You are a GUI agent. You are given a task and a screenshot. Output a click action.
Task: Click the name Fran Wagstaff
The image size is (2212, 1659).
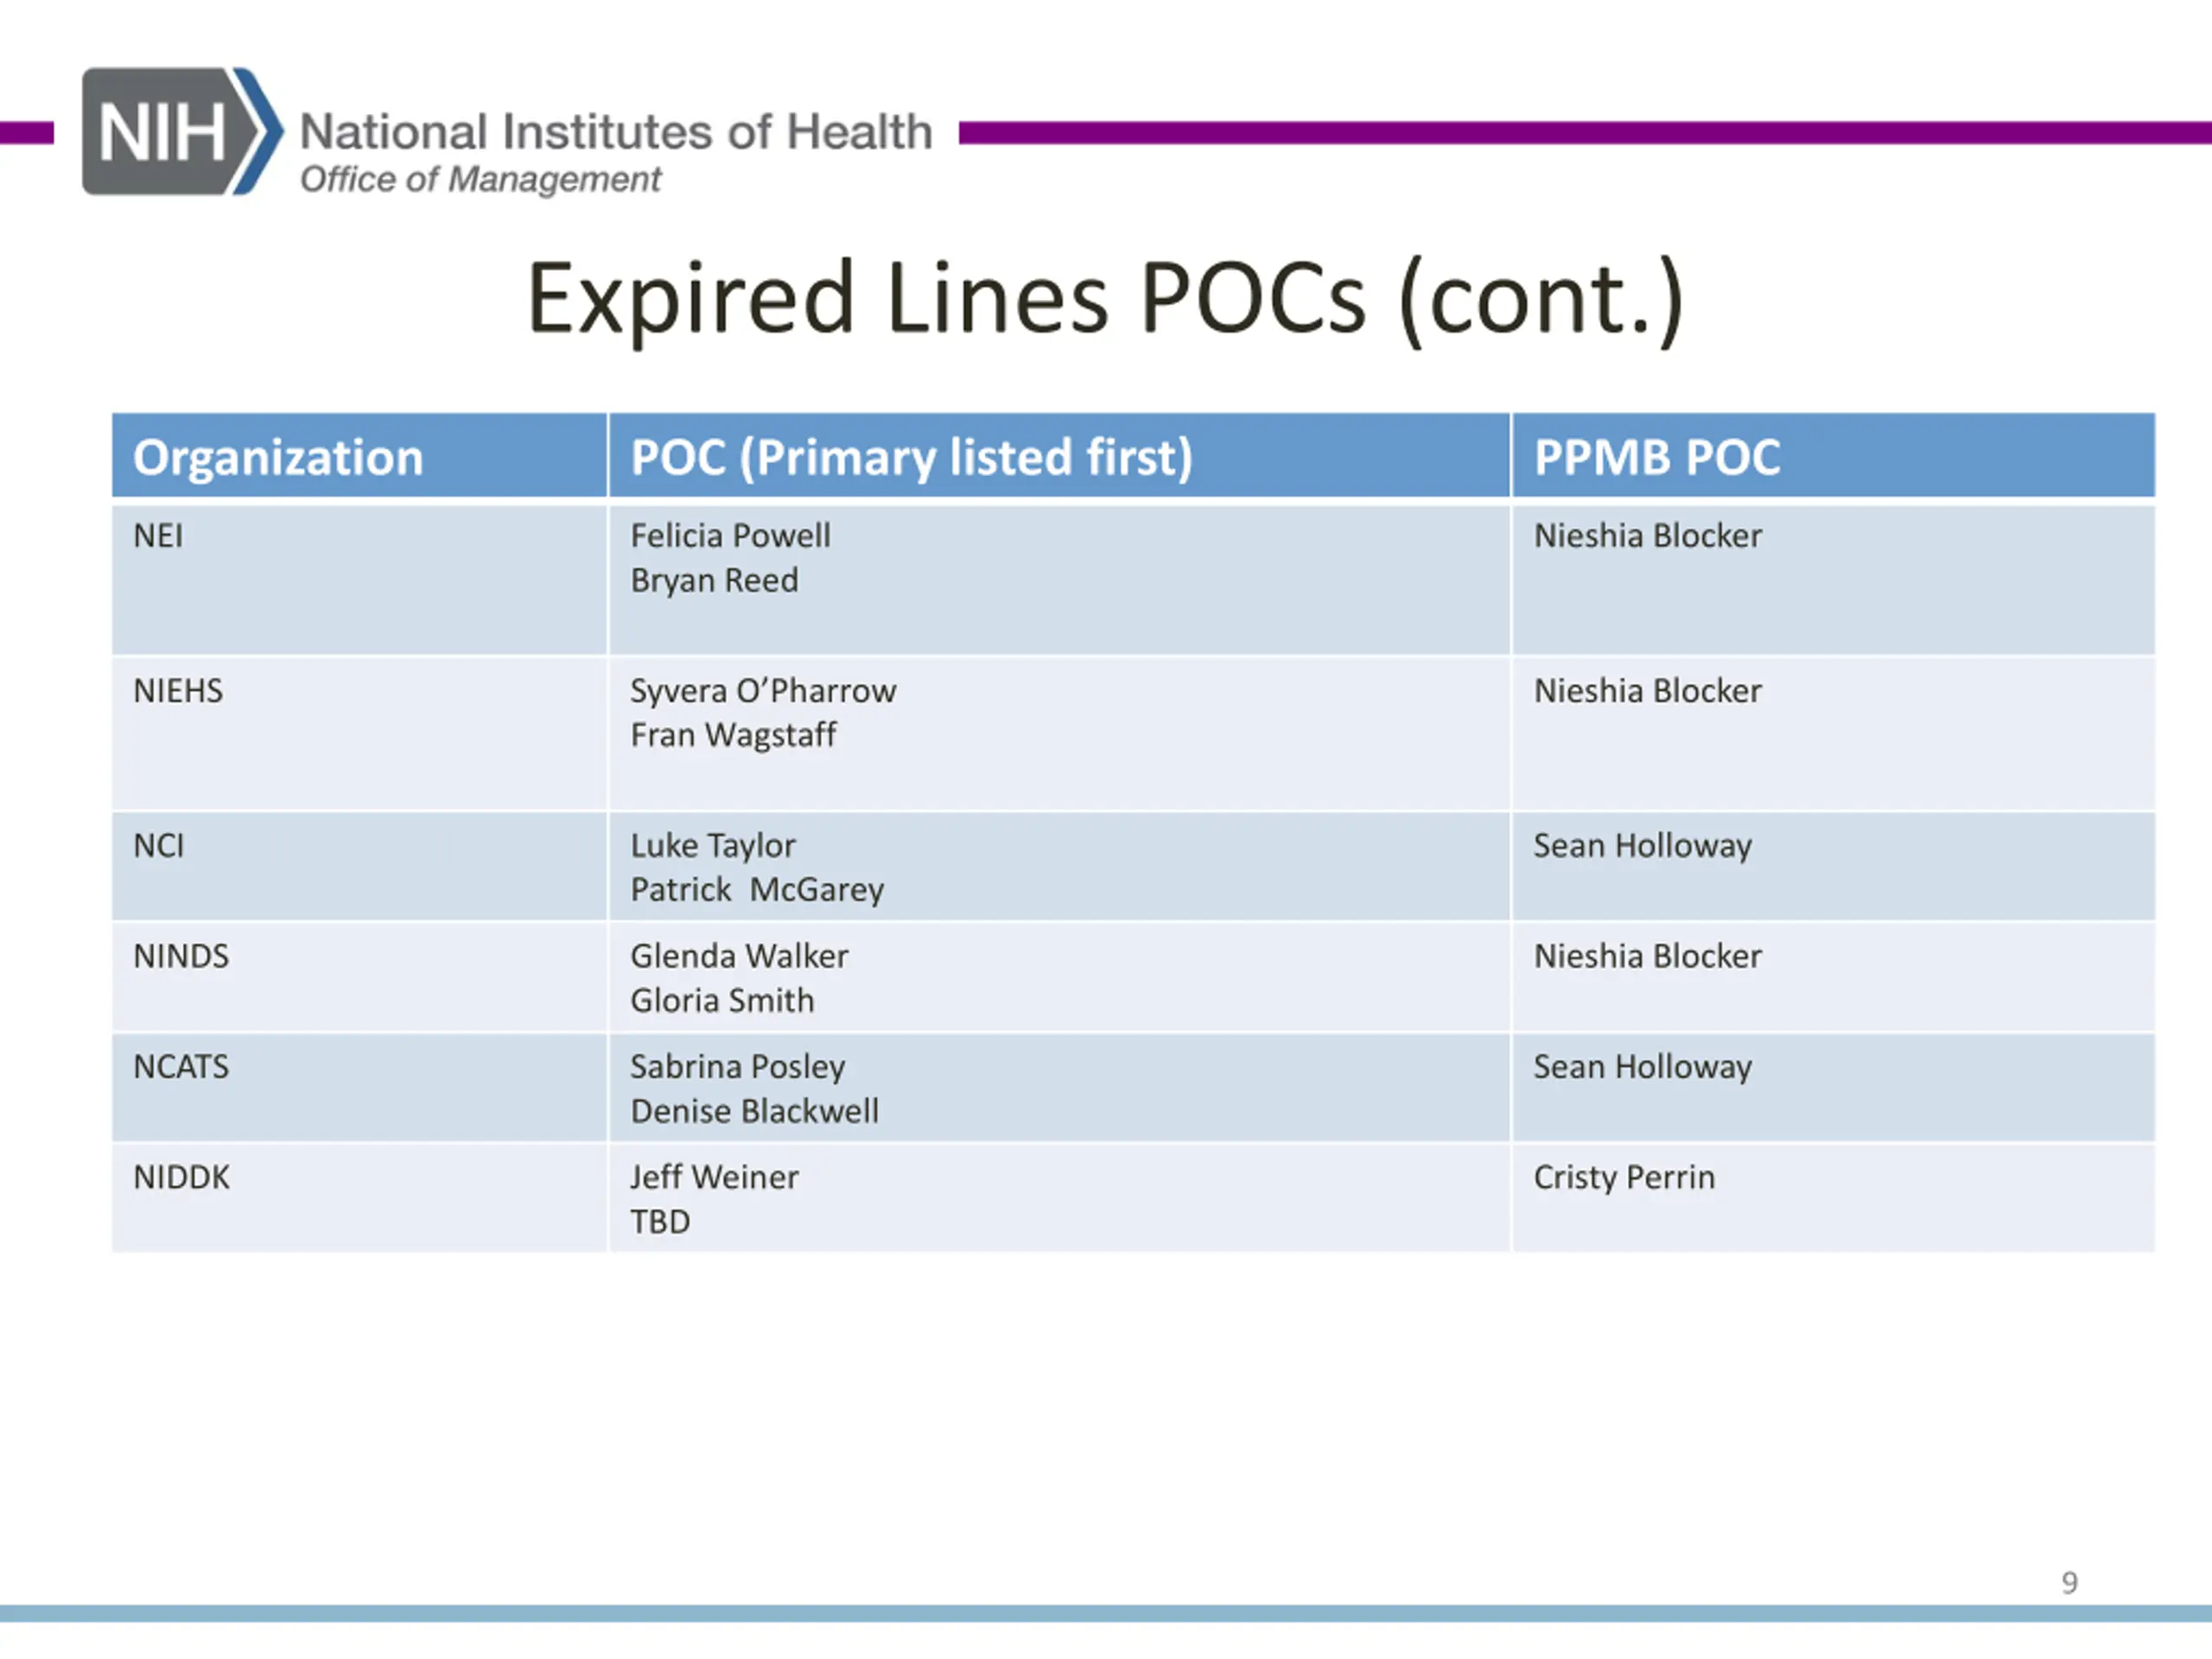732,735
